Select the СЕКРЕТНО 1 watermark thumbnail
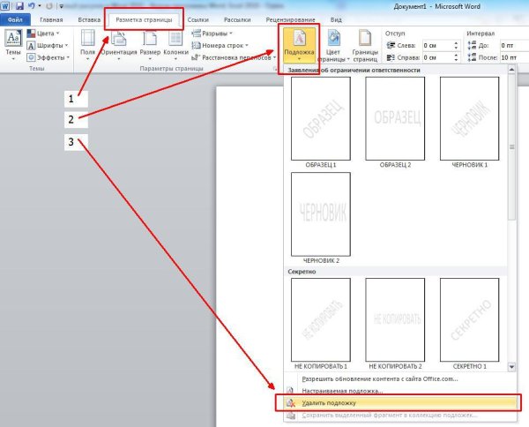529x427 pixels. click(x=470, y=319)
